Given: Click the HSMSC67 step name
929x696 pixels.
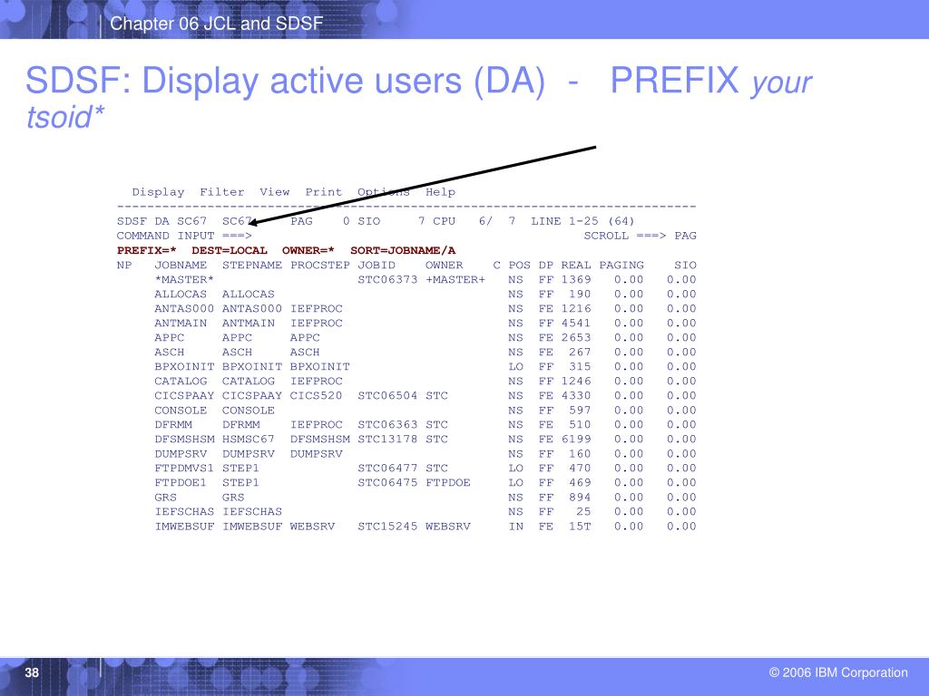Looking at the screenshot, I should click(249, 440).
